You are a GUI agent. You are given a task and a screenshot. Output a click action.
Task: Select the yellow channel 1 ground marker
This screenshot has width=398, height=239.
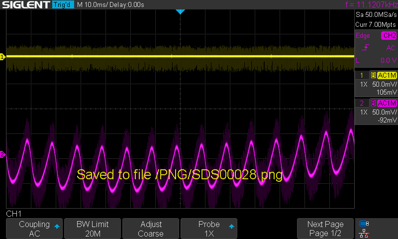pos(2,57)
